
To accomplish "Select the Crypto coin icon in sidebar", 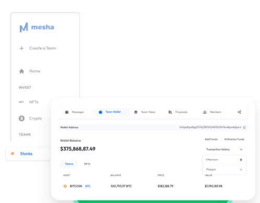I will click(x=21, y=118).
